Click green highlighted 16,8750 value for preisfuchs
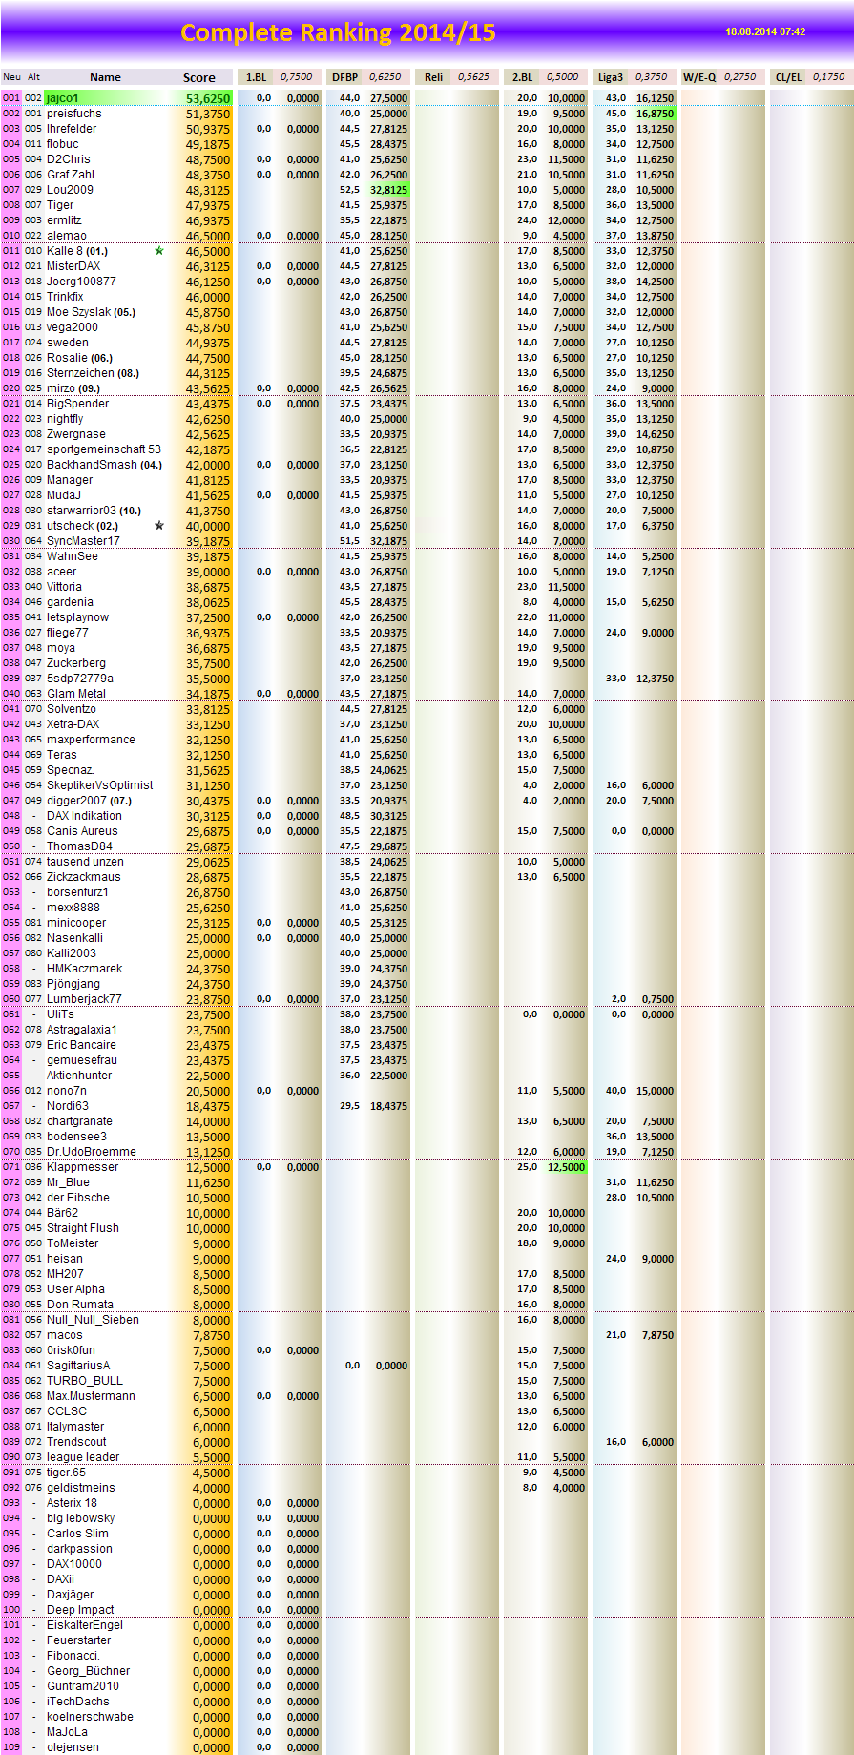 pos(655,114)
